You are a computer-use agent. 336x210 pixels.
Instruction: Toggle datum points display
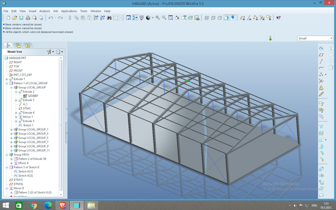point(255,18)
